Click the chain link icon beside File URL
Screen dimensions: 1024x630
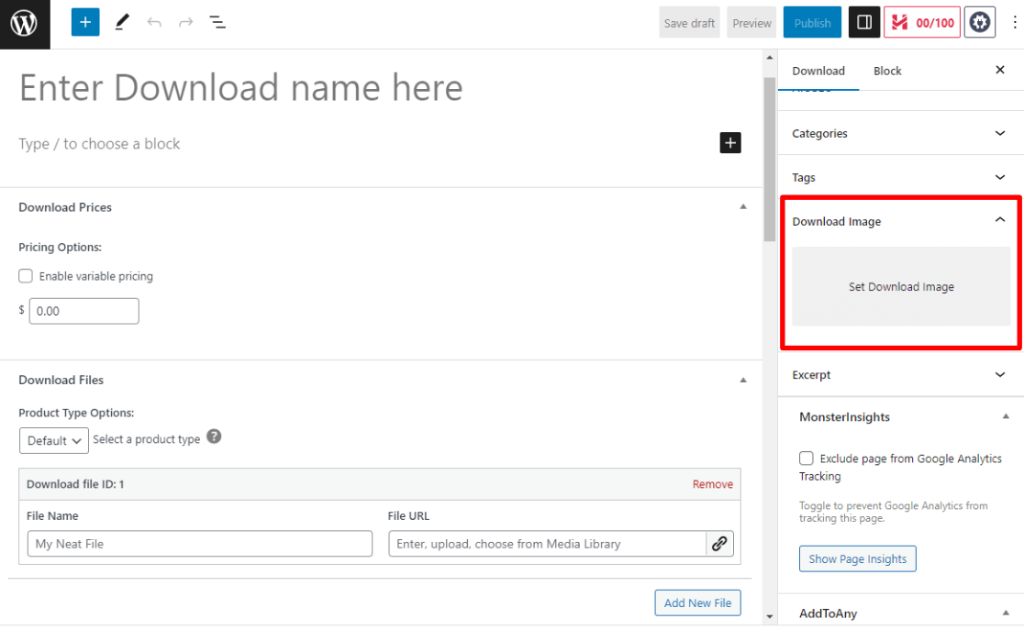pos(720,543)
